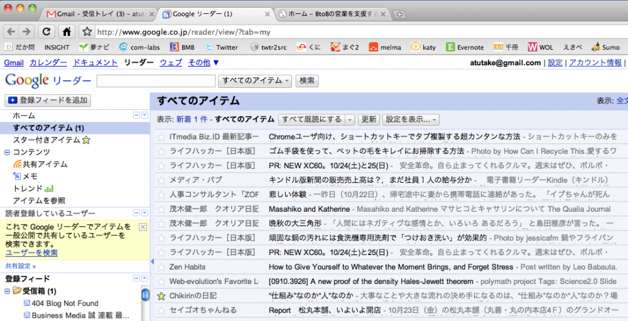Open the 千冊 bookmark
Image resolution: width=628 pixels, height=321 pixels.
(506, 47)
